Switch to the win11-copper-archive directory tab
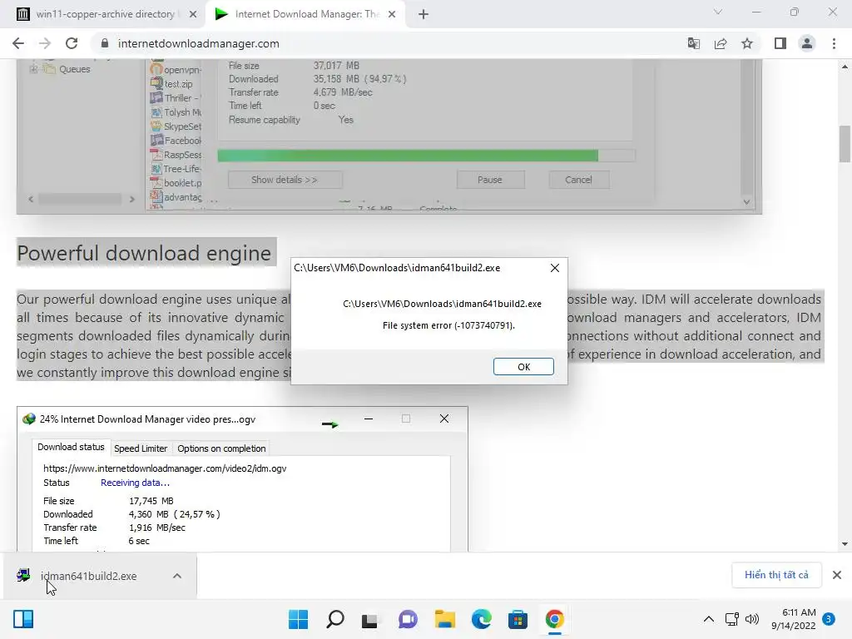This screenshot has height=639, width=852. point(106,14)
